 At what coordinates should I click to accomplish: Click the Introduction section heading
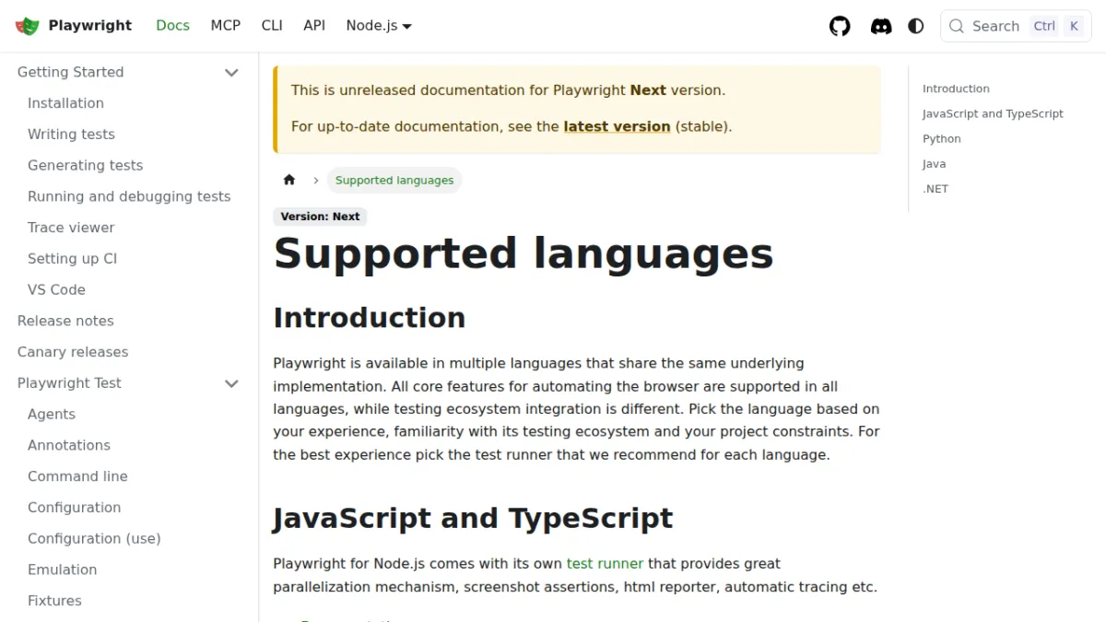coord(370,317)
